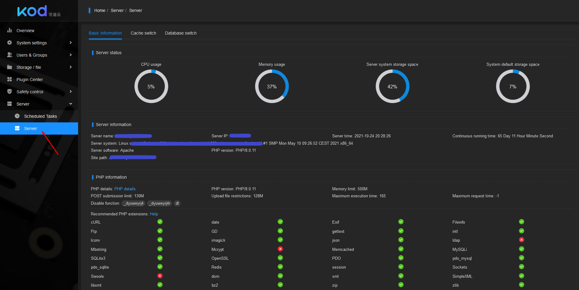
Task: Click the green check beside cURL
Action: [160, 221]
